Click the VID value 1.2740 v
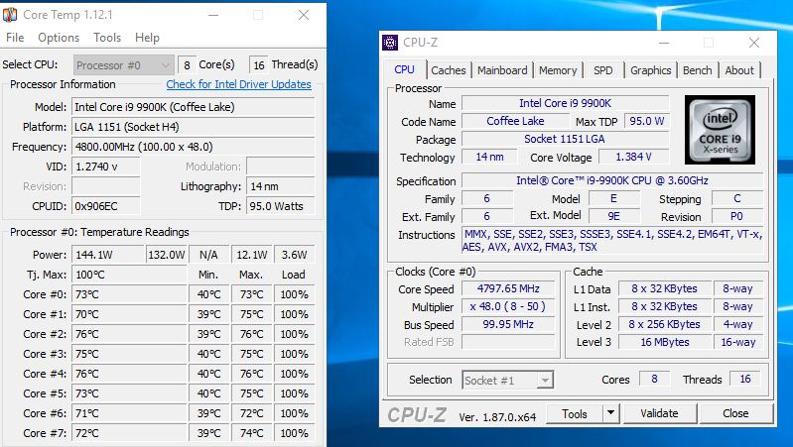This screenshot has width=793, height=447. click(x=105, y=167)
